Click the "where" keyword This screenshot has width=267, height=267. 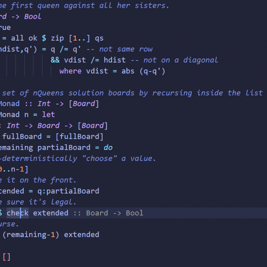point(70,71)
